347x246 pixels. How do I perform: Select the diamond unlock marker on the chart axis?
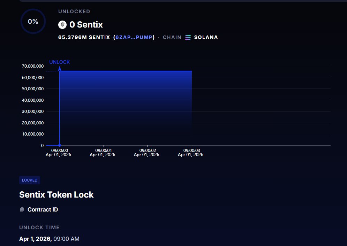[x=59, y=145]
